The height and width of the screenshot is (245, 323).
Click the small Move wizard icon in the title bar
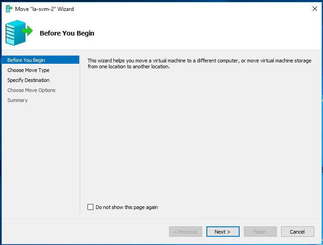(x=9, y=9)
